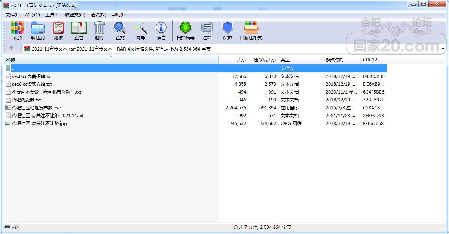
Task: Click the exe icon of 杏吧社区地址发布器.exe
Action: point(8,107)
